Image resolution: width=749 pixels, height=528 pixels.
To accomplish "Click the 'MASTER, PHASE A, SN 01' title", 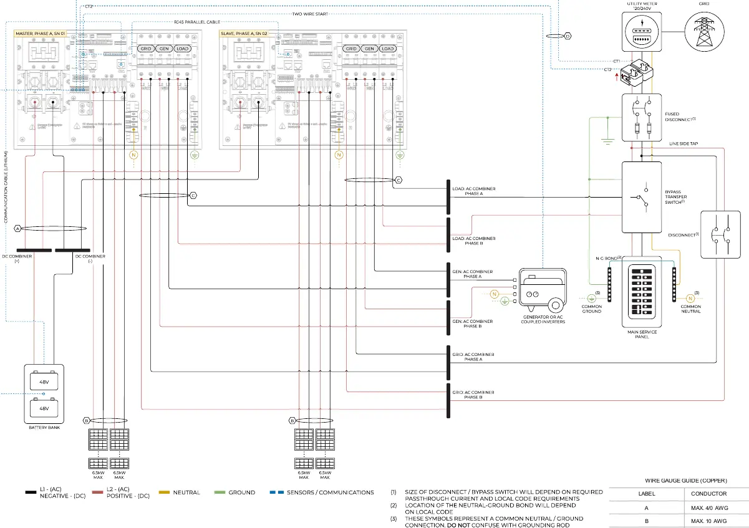I will 40,32.
